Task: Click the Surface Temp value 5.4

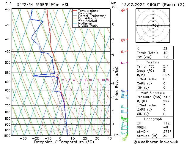Action: click(166, 66)
